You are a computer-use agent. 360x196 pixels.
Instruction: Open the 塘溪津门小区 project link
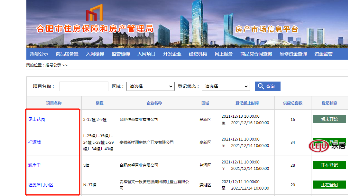tap(41, 185)
